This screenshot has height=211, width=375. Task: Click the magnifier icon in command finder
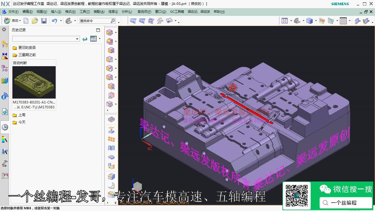[x=113, y=21]
